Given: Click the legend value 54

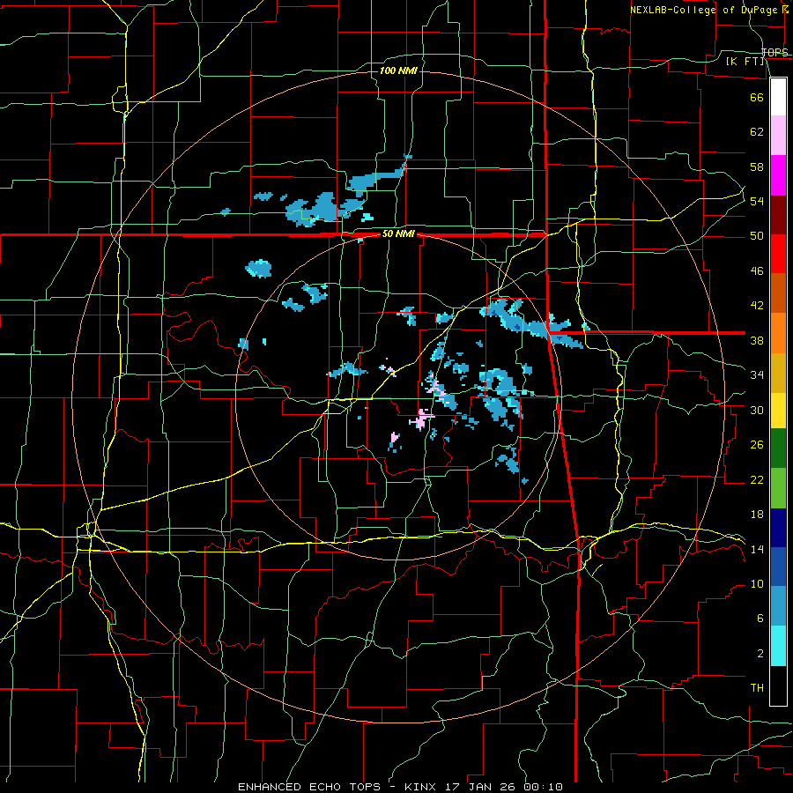Looking at the screenshot, I should 757,201.
